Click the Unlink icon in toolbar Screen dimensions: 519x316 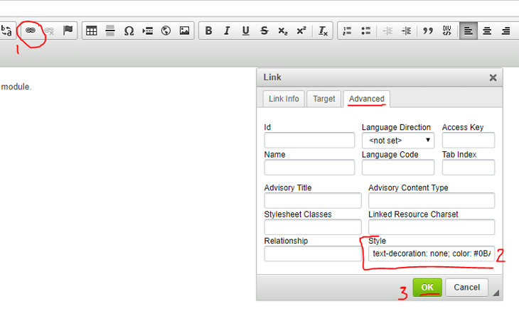49,31
